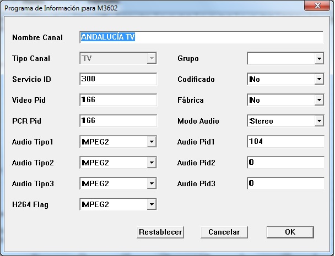
Task: Click the Cancelar button
Action: click(224, 232)
